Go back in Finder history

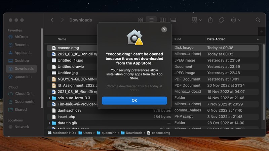click(52, 20)
